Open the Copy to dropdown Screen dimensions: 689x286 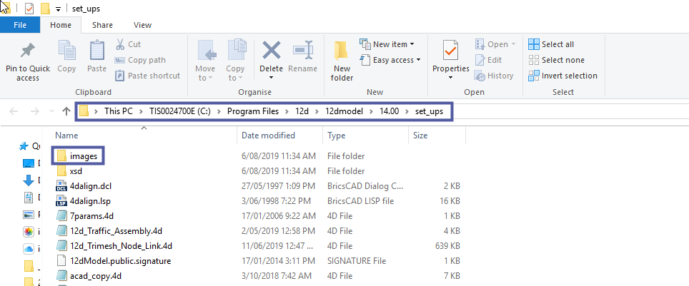(x=235, y=73)
